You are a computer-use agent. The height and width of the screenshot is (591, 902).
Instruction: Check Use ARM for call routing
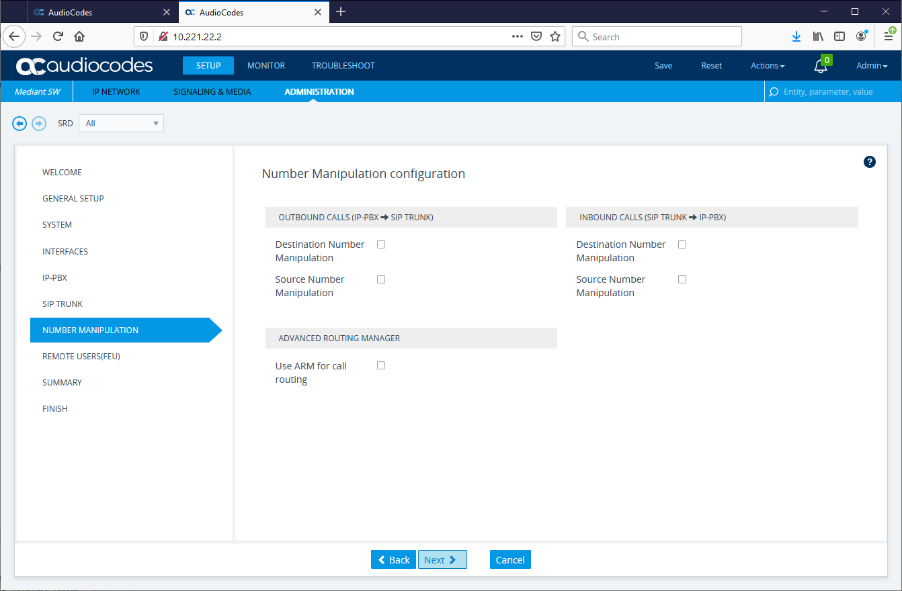(381, 365)
